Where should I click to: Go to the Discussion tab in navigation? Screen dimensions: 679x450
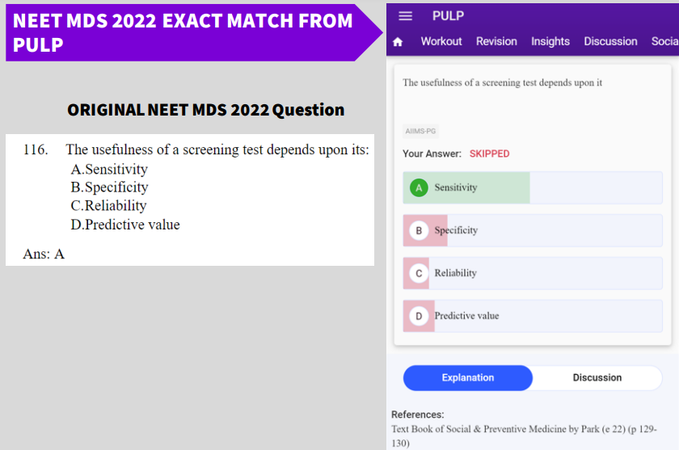pyautogui.click(x=610, y=41)
